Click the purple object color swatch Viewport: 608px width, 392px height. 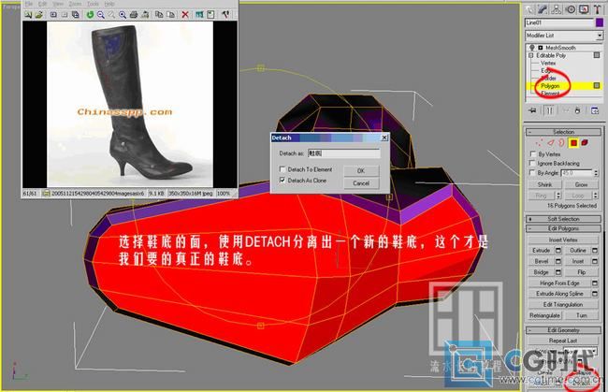pyautogui.click(x=600, y=22)
